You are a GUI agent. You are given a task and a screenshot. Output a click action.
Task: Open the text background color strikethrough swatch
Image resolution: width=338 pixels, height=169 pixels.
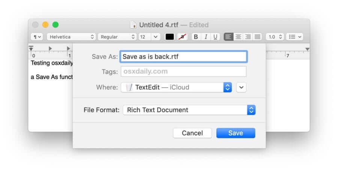(x=183, y=37)
